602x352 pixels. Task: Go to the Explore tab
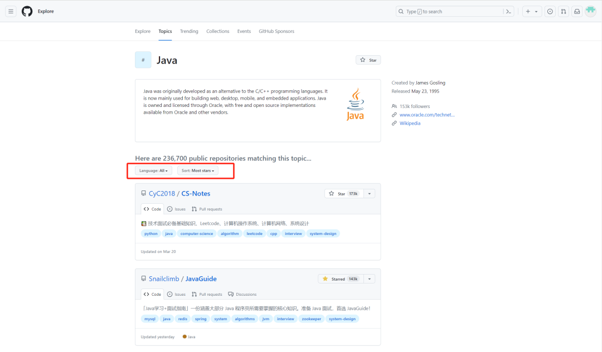(x=143, y=31)
